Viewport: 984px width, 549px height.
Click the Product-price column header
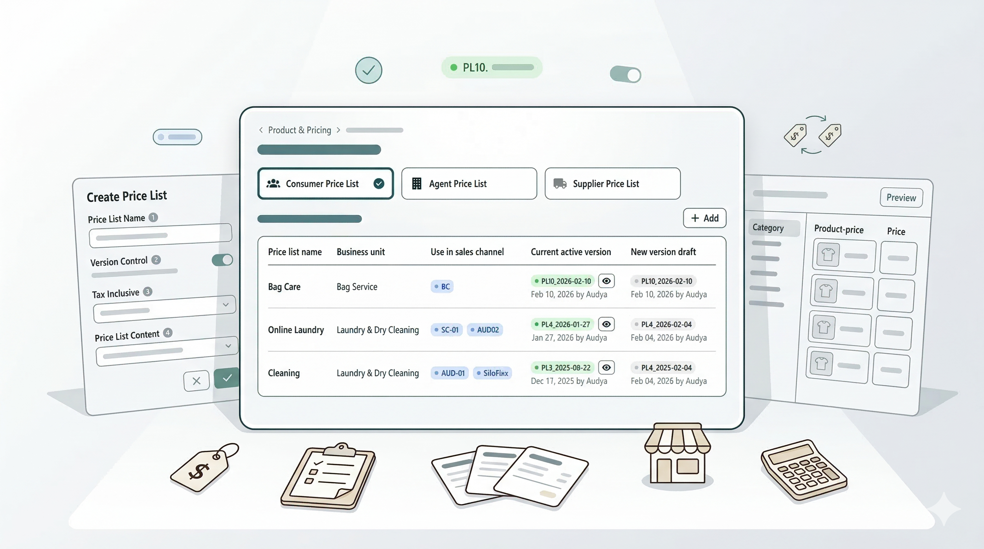coord(839,229)
